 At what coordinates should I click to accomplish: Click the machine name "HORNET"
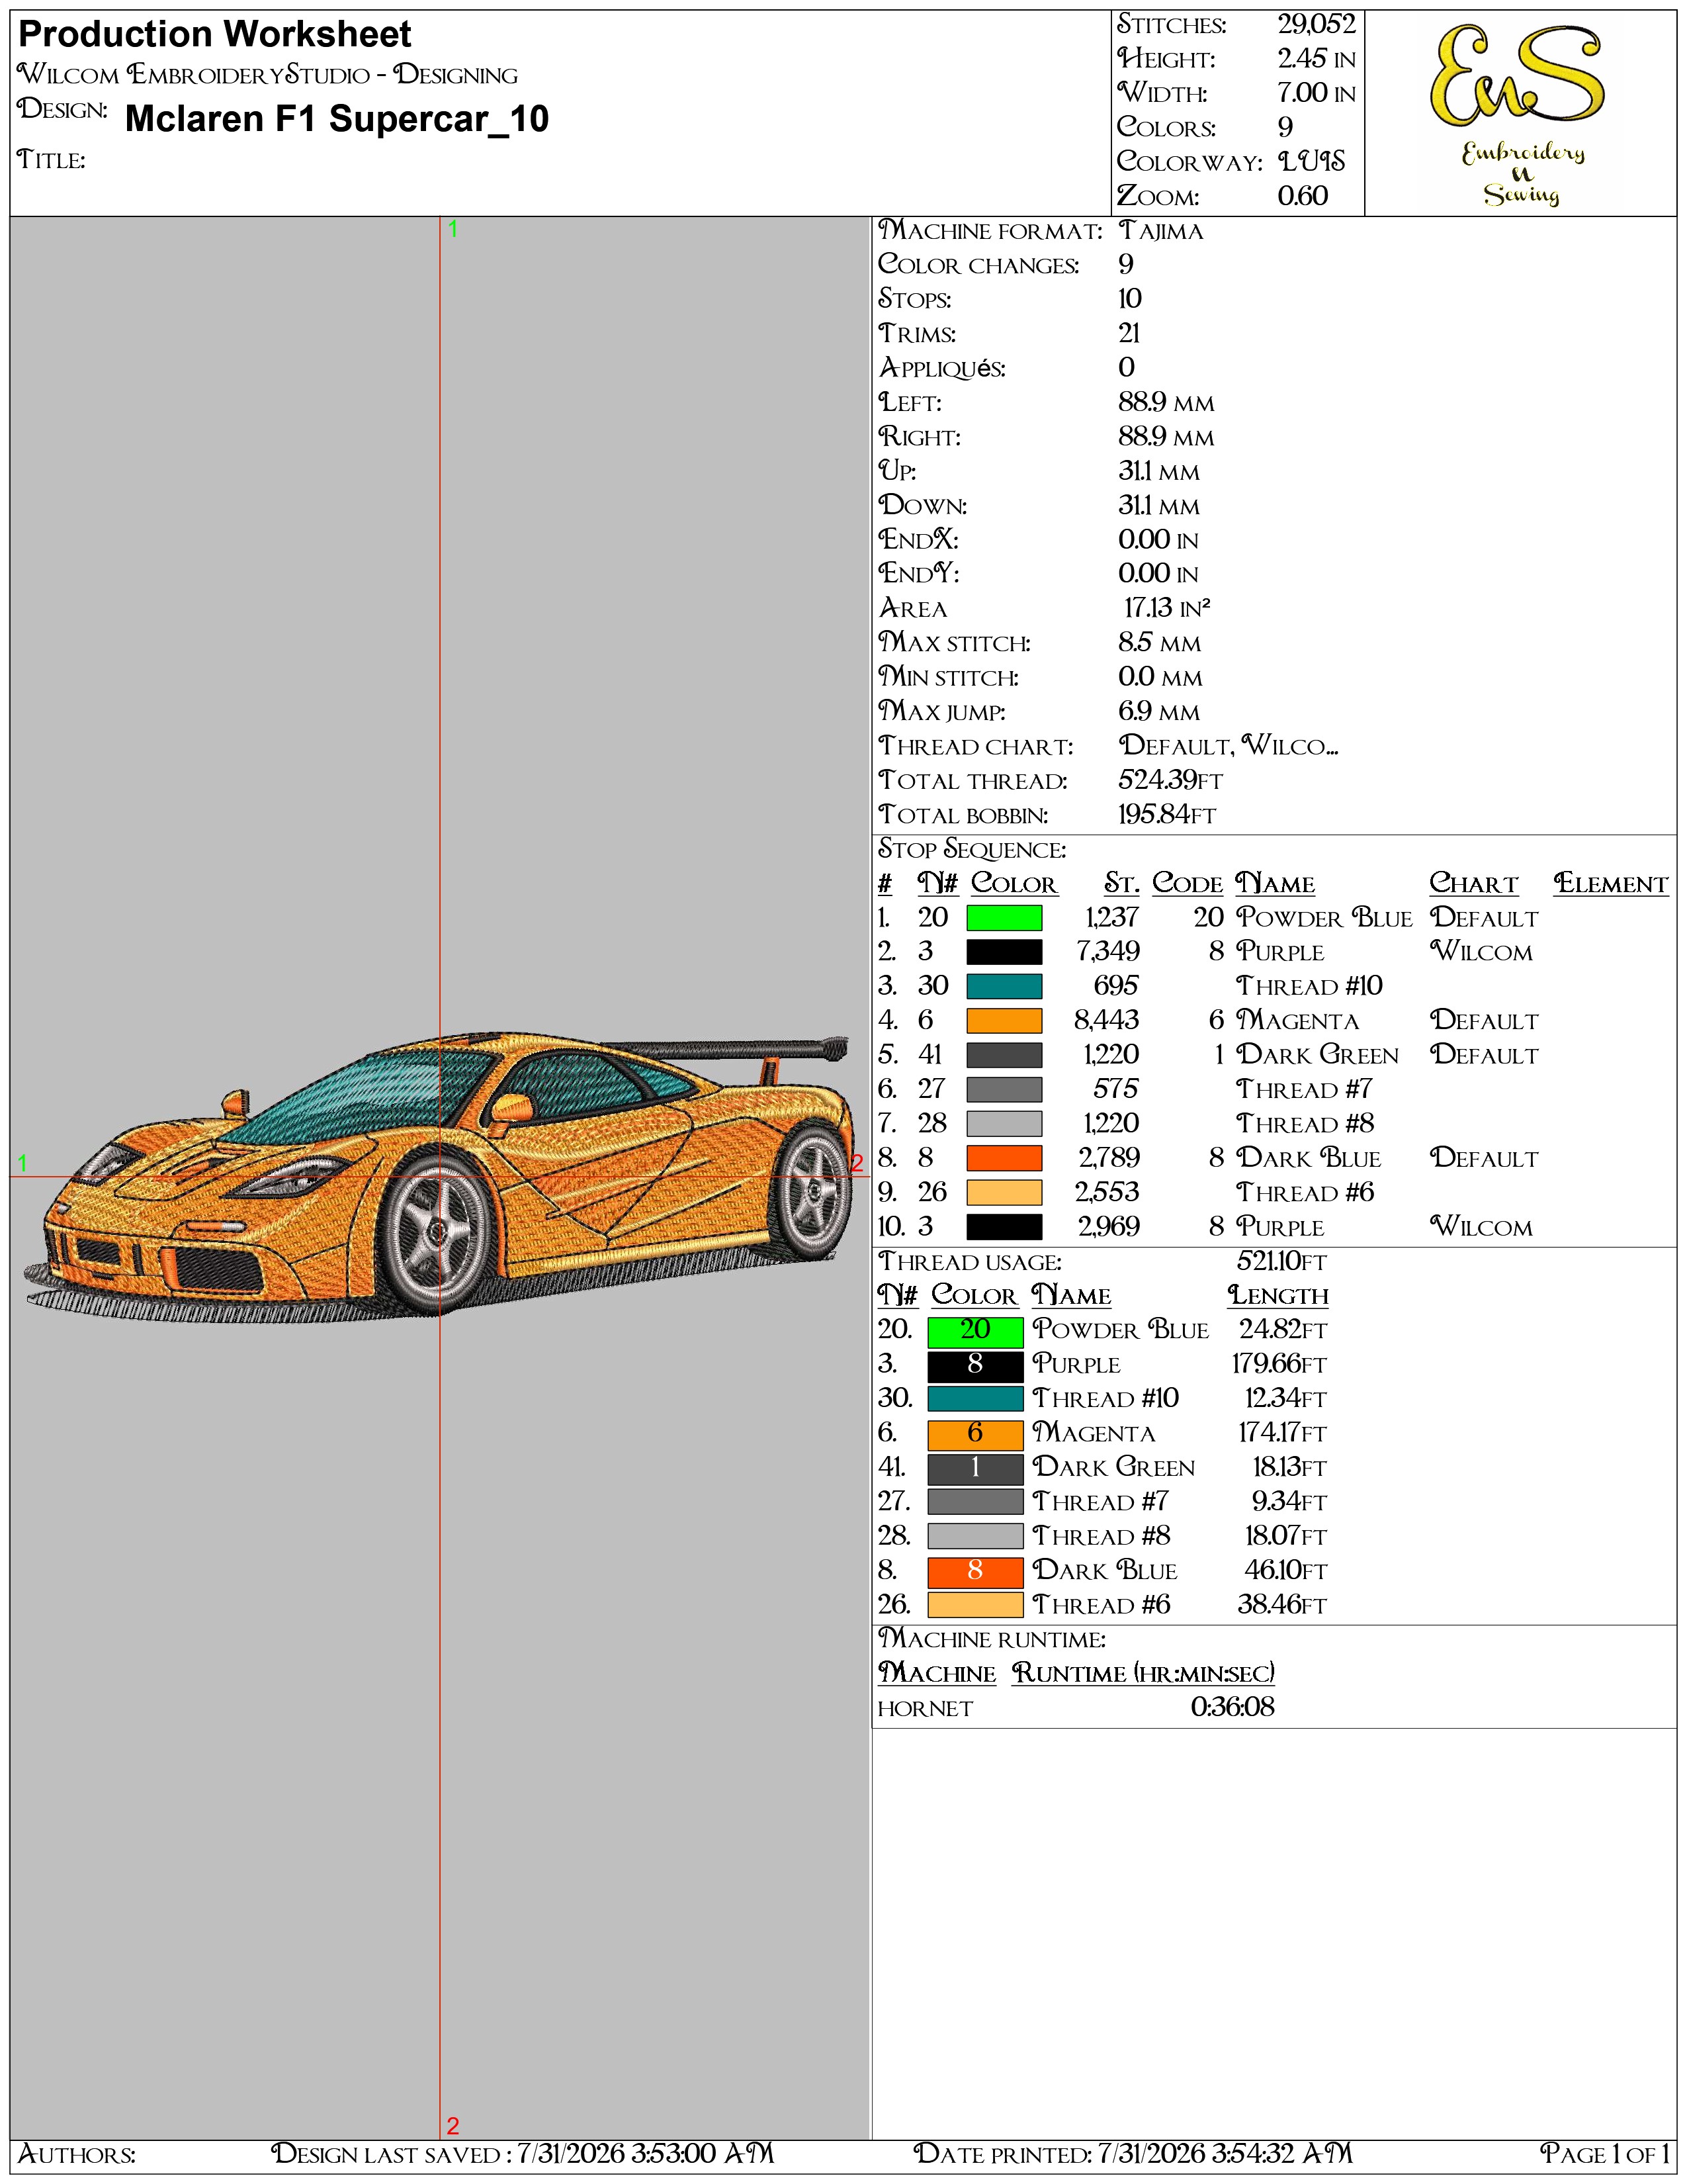[924, 1709]
